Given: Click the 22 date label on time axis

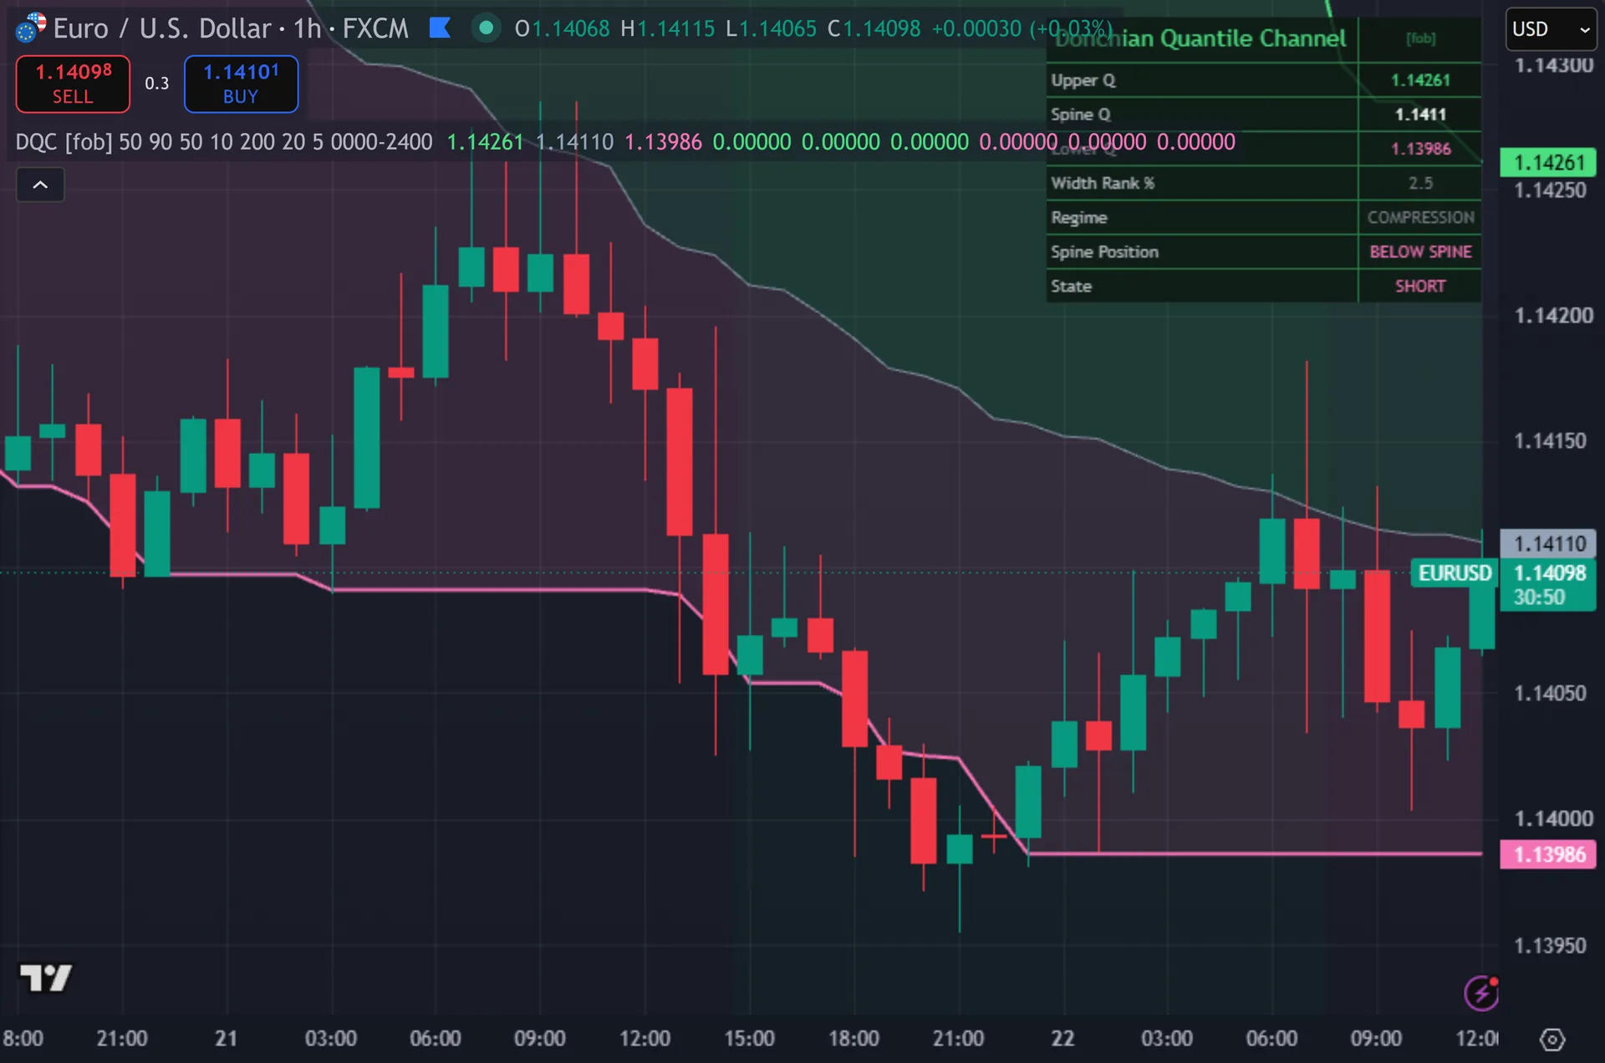Looking at the screenshot, I should click(x=1062, y=1039).
